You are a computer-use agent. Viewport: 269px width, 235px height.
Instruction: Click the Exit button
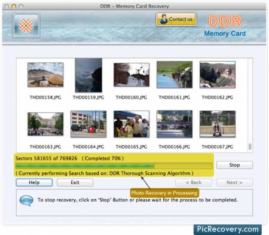click(75, 182)
